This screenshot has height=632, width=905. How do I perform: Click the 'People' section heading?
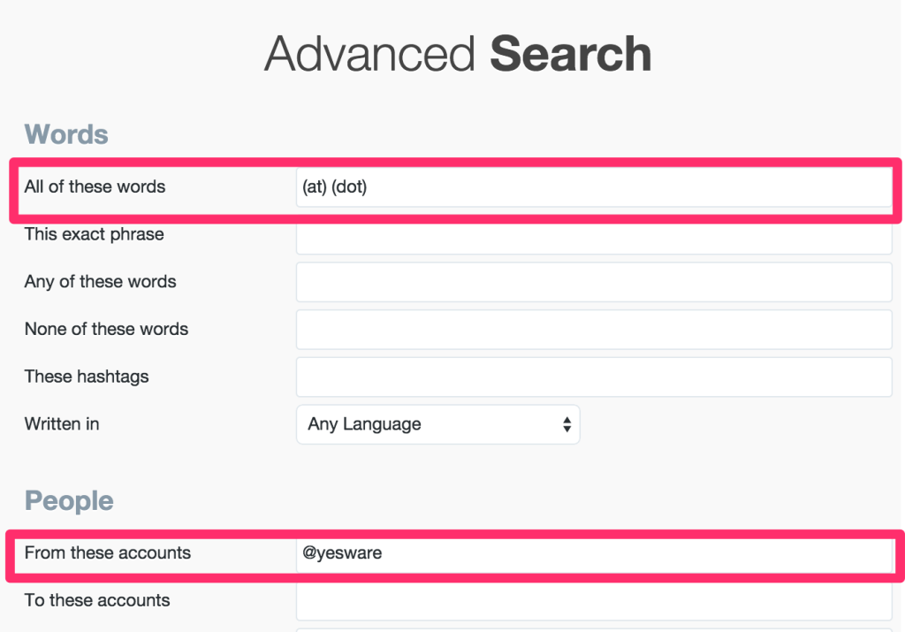tap(69, 500)
